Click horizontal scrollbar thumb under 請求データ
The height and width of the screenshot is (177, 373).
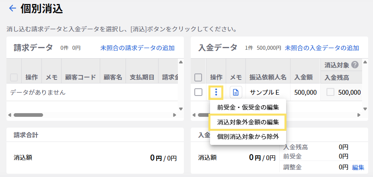[28, 115]
